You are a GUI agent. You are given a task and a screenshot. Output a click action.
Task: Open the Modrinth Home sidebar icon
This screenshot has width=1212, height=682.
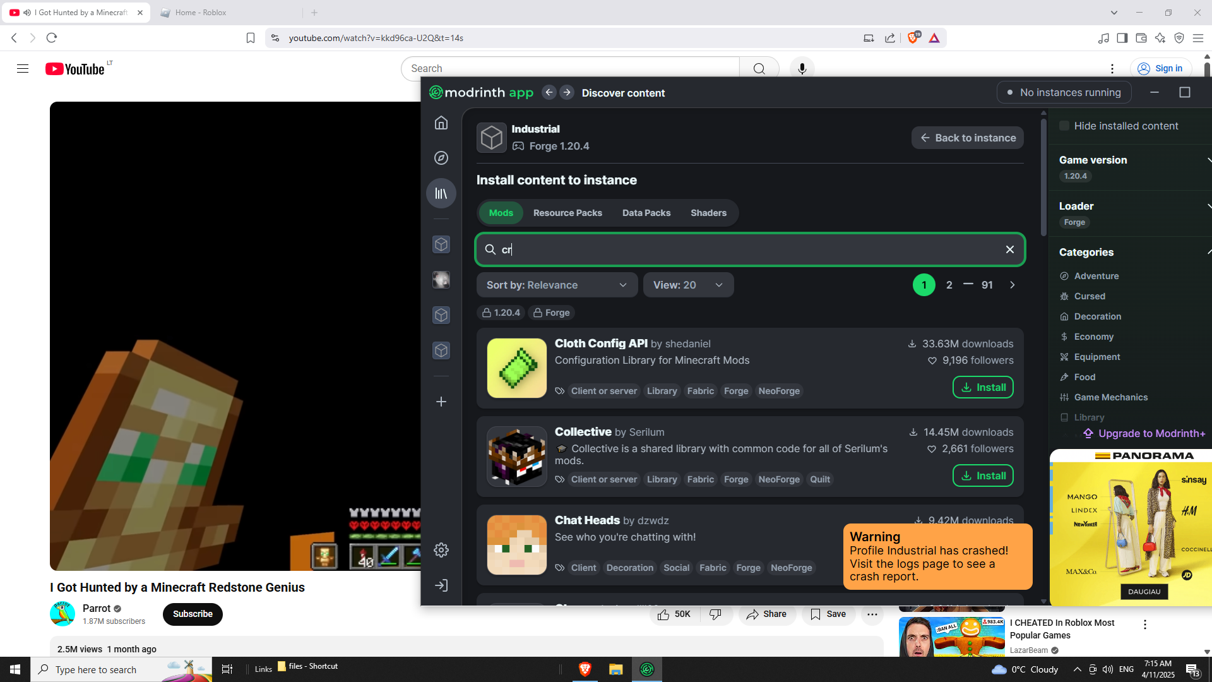point(441,123)
